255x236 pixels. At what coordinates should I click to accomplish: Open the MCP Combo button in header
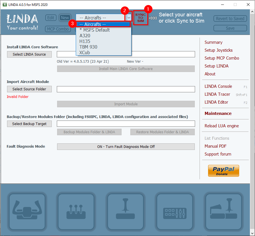click(58, 29)
